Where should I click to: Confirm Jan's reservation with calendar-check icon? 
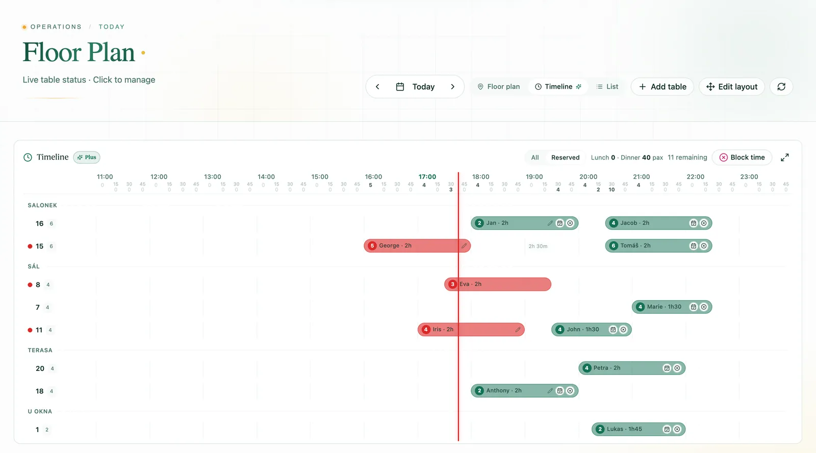tap(560, 223)
